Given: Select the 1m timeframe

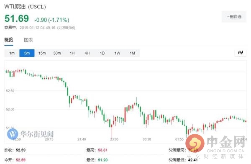Looking at the screenshot, I should point(12,53).
